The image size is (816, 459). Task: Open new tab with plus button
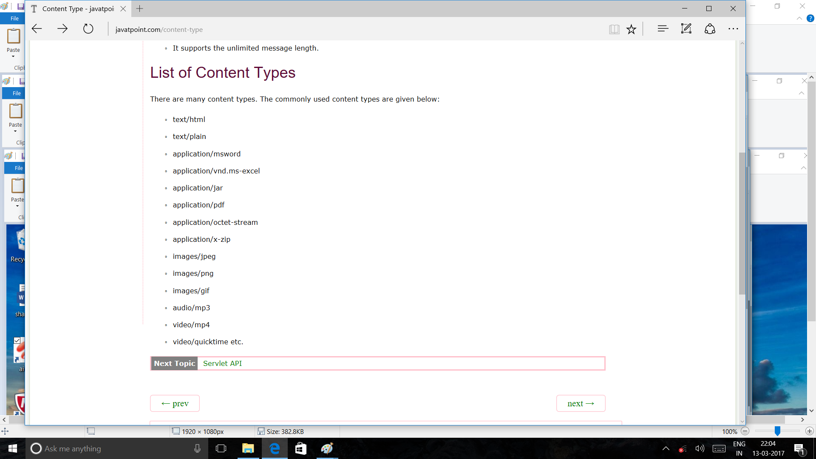coord(139,8)
